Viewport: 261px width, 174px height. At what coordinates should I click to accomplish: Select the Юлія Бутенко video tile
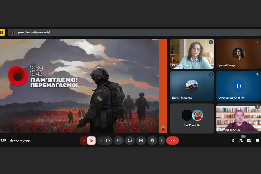click(x=192, y=54)
